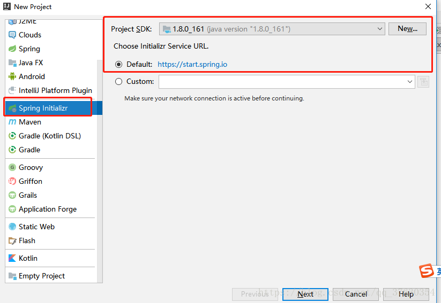Click the Kotlin 'K' icon
441x303 pixels.
[x=12, y=258]
